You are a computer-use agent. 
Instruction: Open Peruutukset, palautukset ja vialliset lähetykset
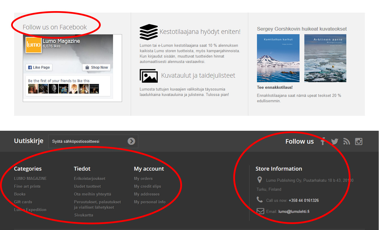pos(97,205)
